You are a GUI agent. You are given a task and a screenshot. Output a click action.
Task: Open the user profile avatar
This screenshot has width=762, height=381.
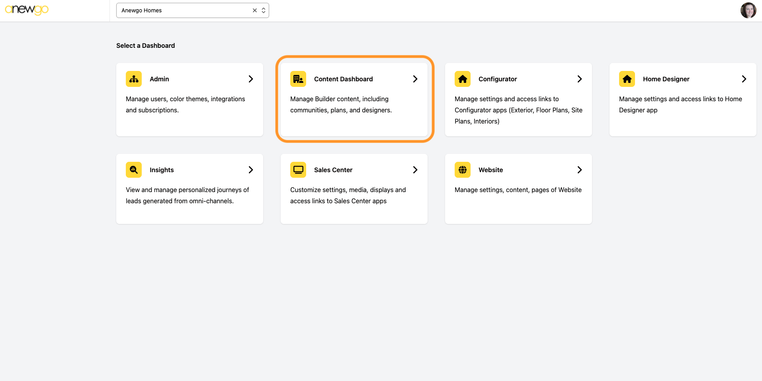[x=748, y=10]
